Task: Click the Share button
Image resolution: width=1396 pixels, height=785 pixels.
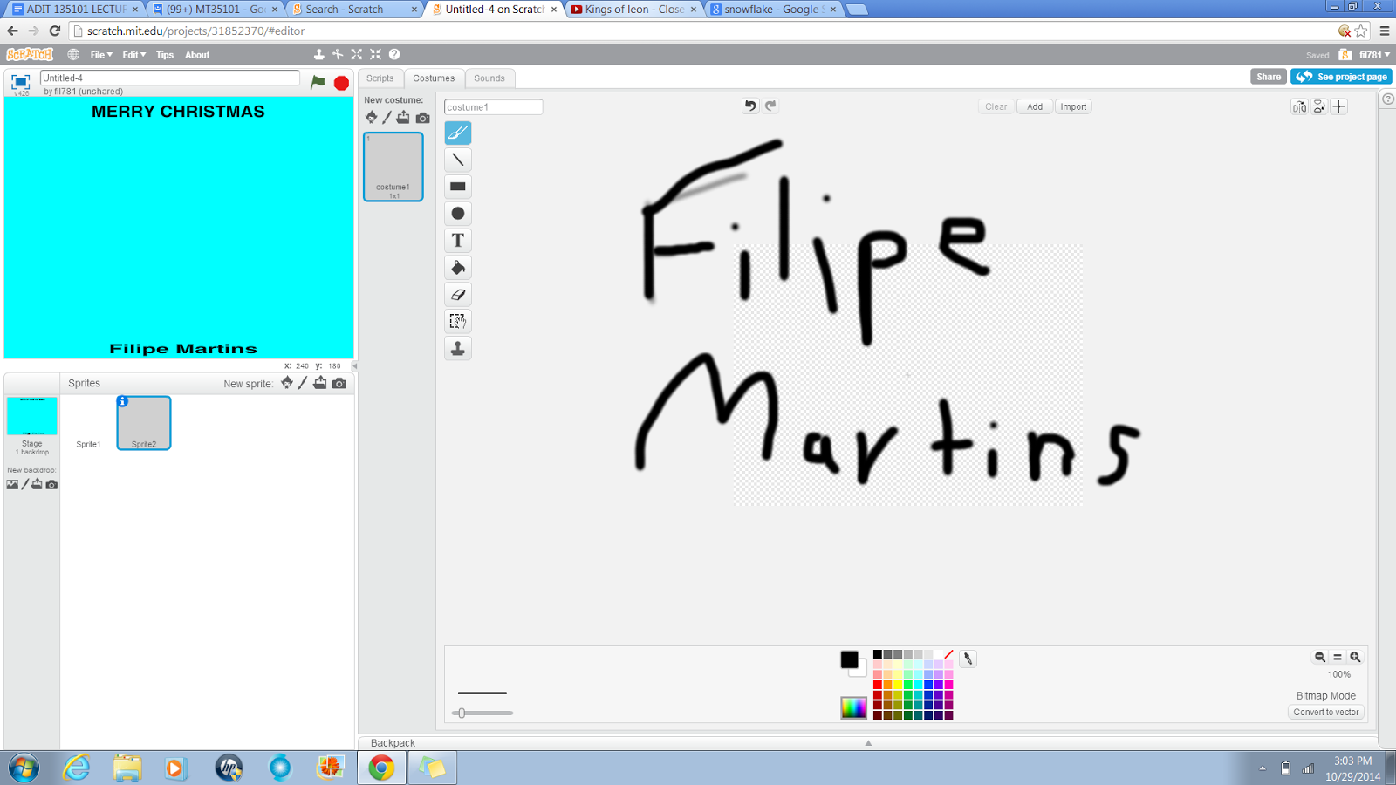Action: coord(1268,76)
